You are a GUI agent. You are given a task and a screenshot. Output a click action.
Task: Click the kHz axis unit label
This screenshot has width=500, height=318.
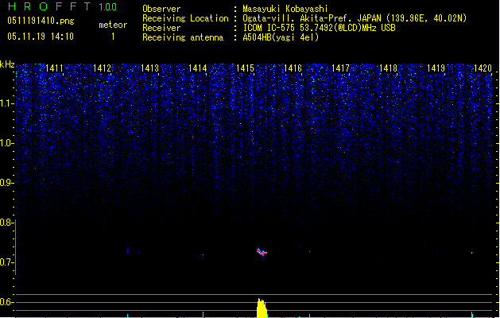[x=7, y=64]
